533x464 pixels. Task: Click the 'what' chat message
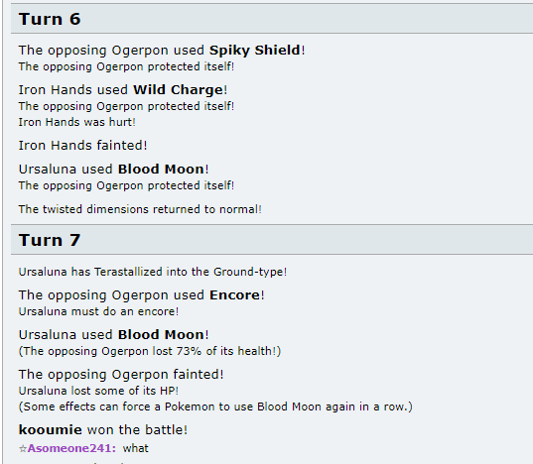136,448
